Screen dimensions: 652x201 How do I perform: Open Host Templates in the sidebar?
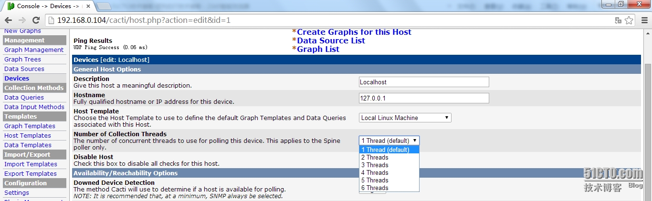(28, 135)
